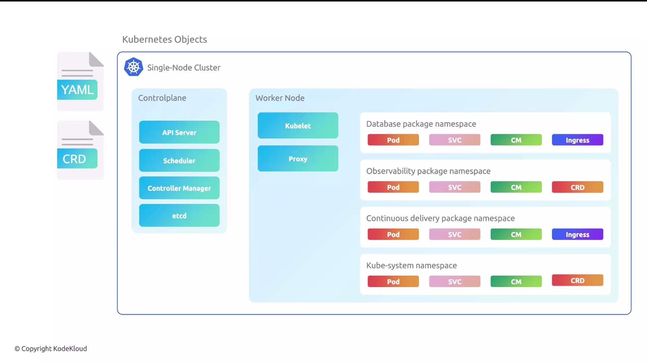This screenshot has width=647, height=363.
Task: Click the CRD file icon
Action: click(81, 150)
